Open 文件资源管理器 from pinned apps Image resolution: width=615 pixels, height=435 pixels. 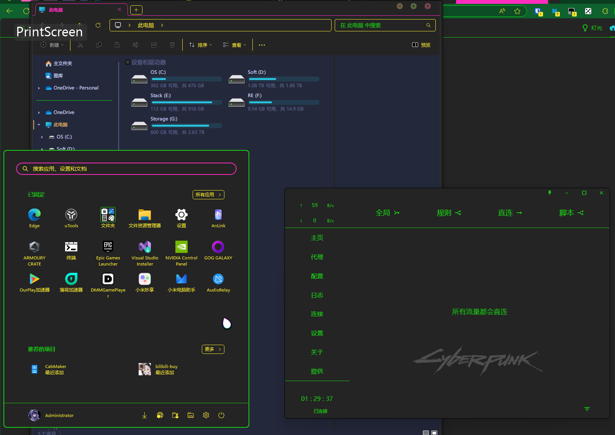click(x=145, y=218)
